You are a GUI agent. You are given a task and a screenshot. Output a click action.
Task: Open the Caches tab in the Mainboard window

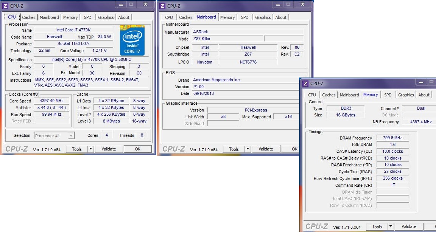coord(185,17)
